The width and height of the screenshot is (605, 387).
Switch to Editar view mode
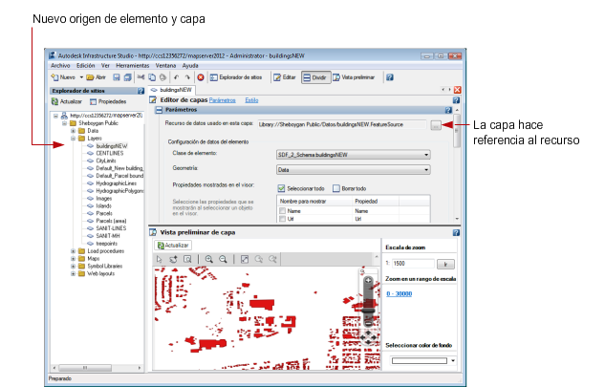pos(285,77)
